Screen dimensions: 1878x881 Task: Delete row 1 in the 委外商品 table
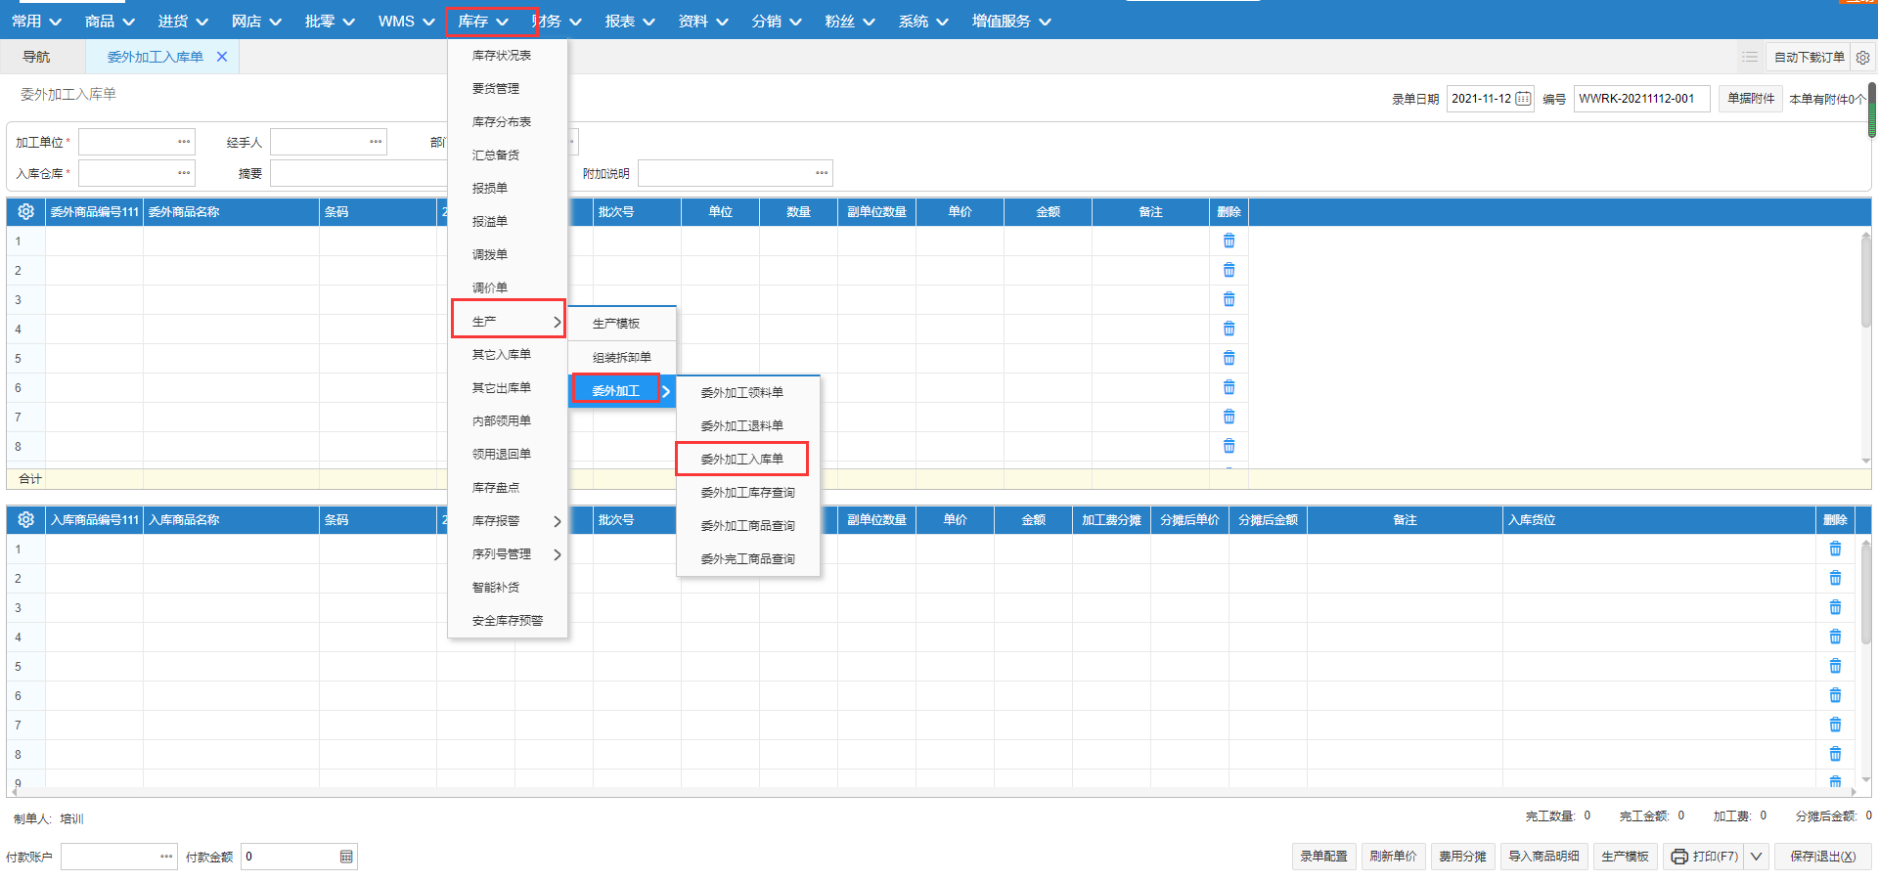(1229, 241)
